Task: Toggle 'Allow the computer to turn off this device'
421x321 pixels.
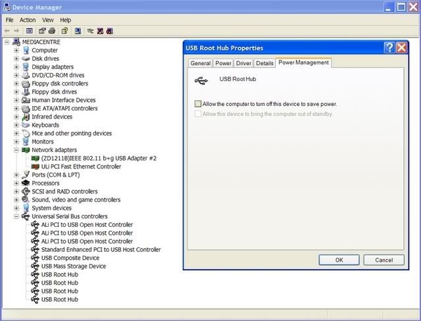Action: pyautogui.click(x=198, y=104)
